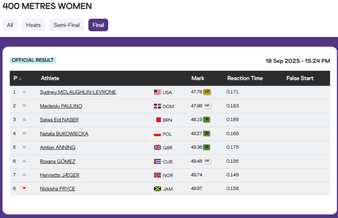Viewport: 338px width, 218px height.
Task: Click the SB badge beside 48.19
Action: pyautogui.click(x=207, y=120)
